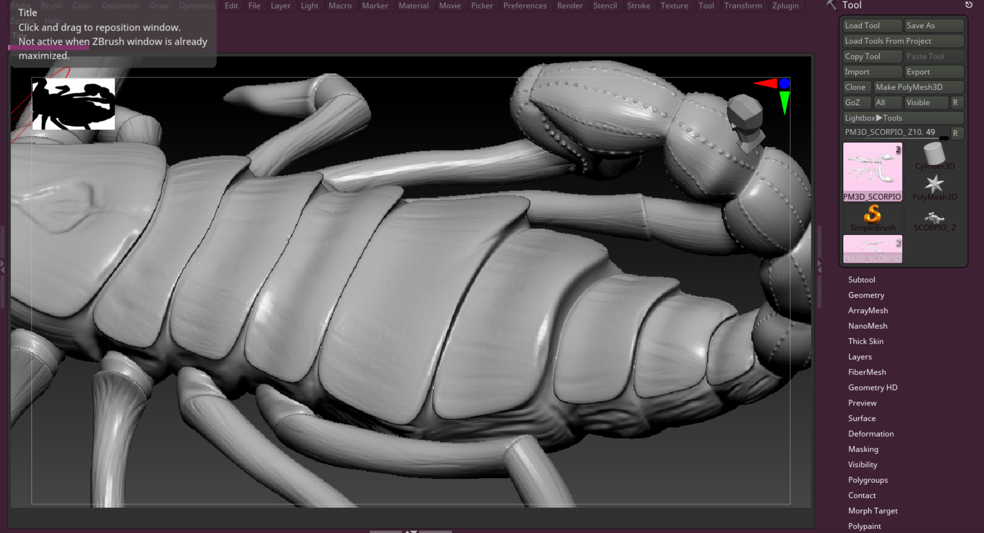Expand the Subtool subpalette
The image size is (984, 533).
click(862, 280)
